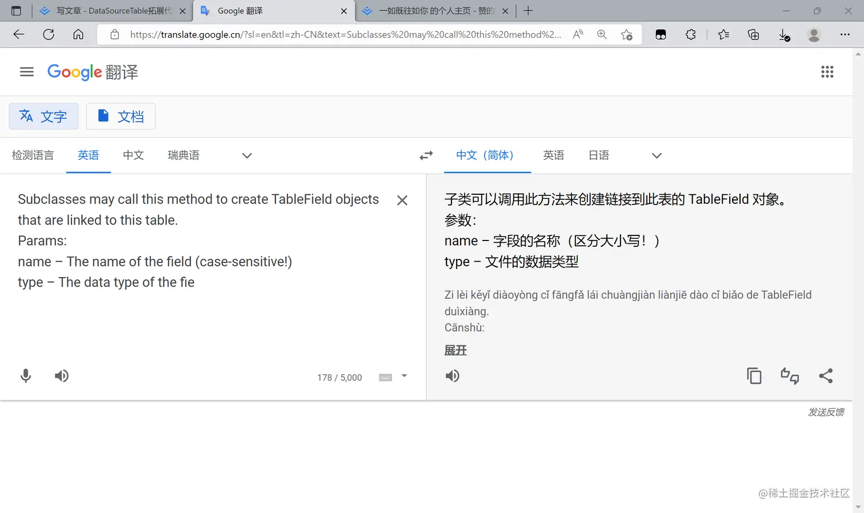This screenshot has height=513, width=864.
Task: Open the Google apps grid
Action: (x=827, y=72)
